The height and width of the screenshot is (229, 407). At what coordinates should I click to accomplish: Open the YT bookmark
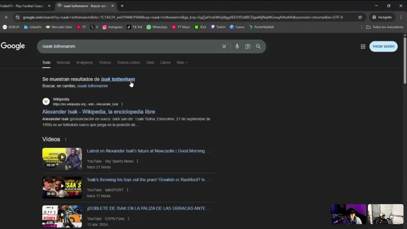(81, 27)
